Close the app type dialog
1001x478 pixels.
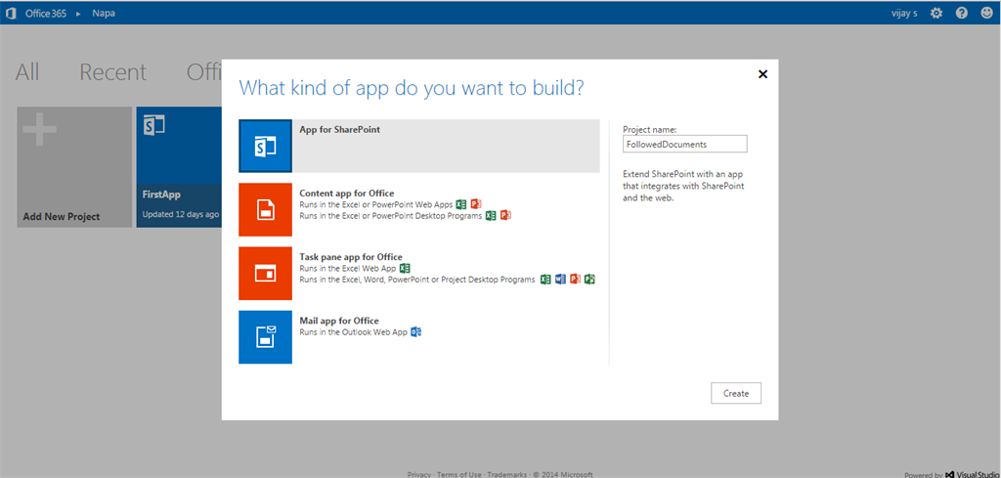point(762,74)
